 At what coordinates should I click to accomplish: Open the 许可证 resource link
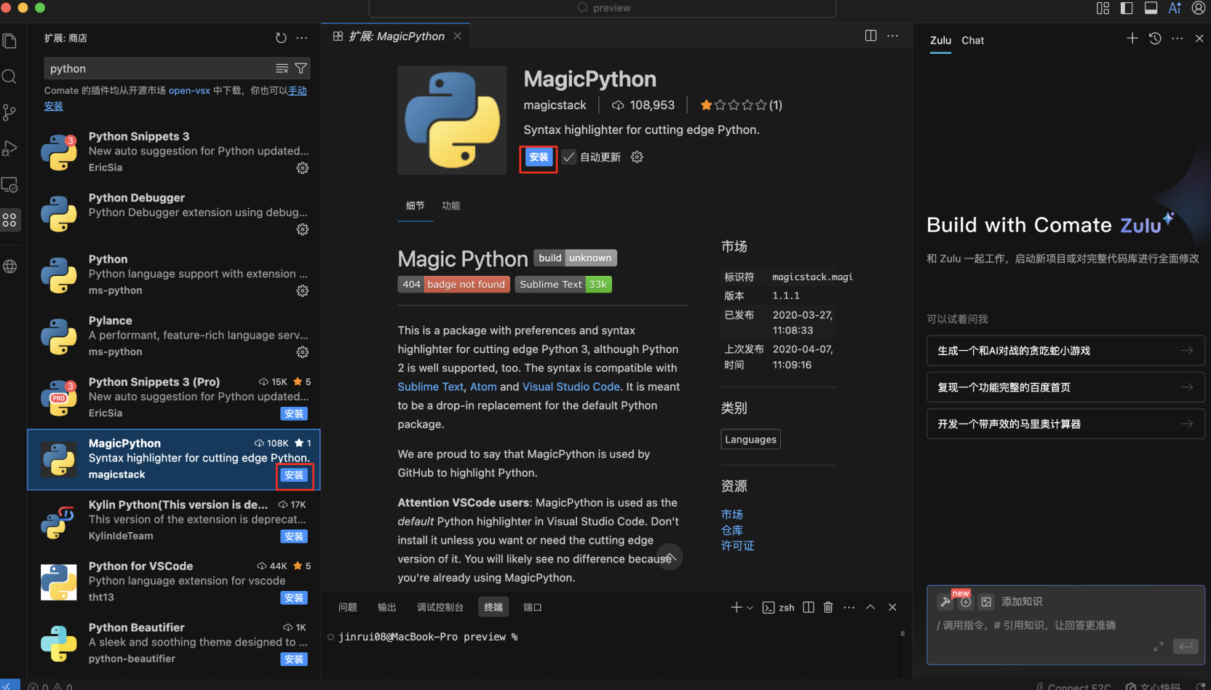tap(737, 546)
